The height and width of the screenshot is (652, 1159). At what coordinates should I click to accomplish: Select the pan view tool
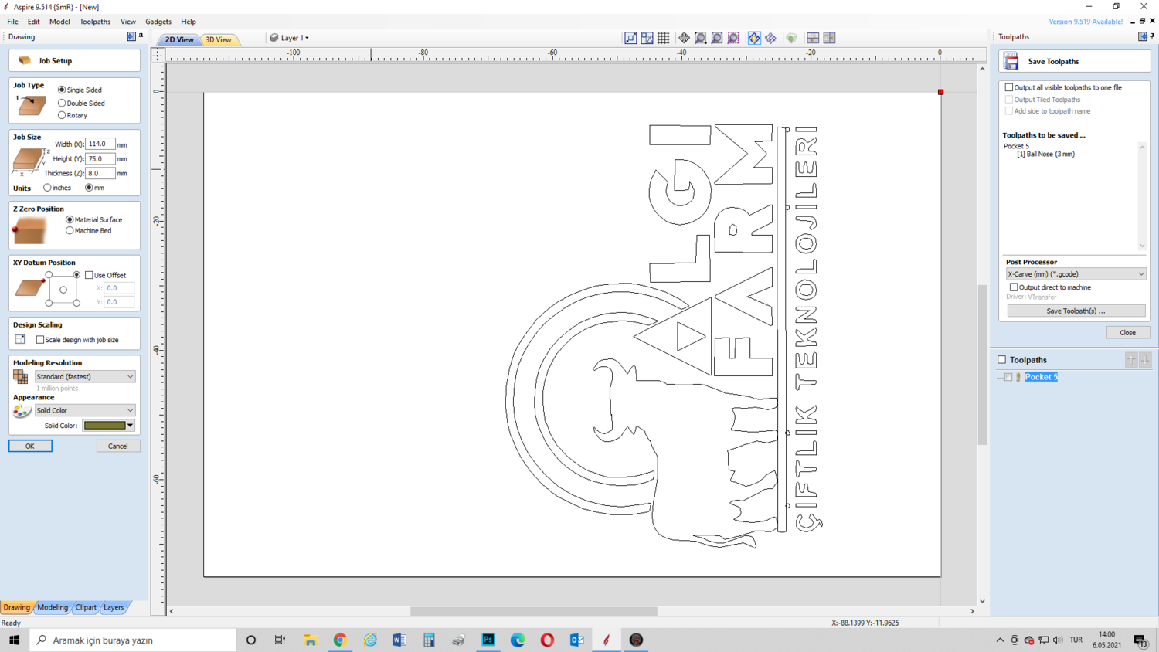coord(684,38)
